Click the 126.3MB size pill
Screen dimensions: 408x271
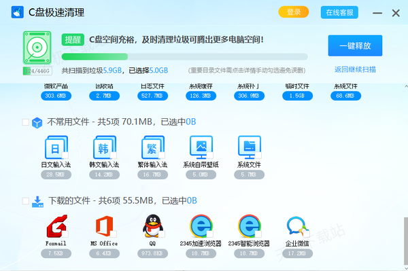coord(201,96)
